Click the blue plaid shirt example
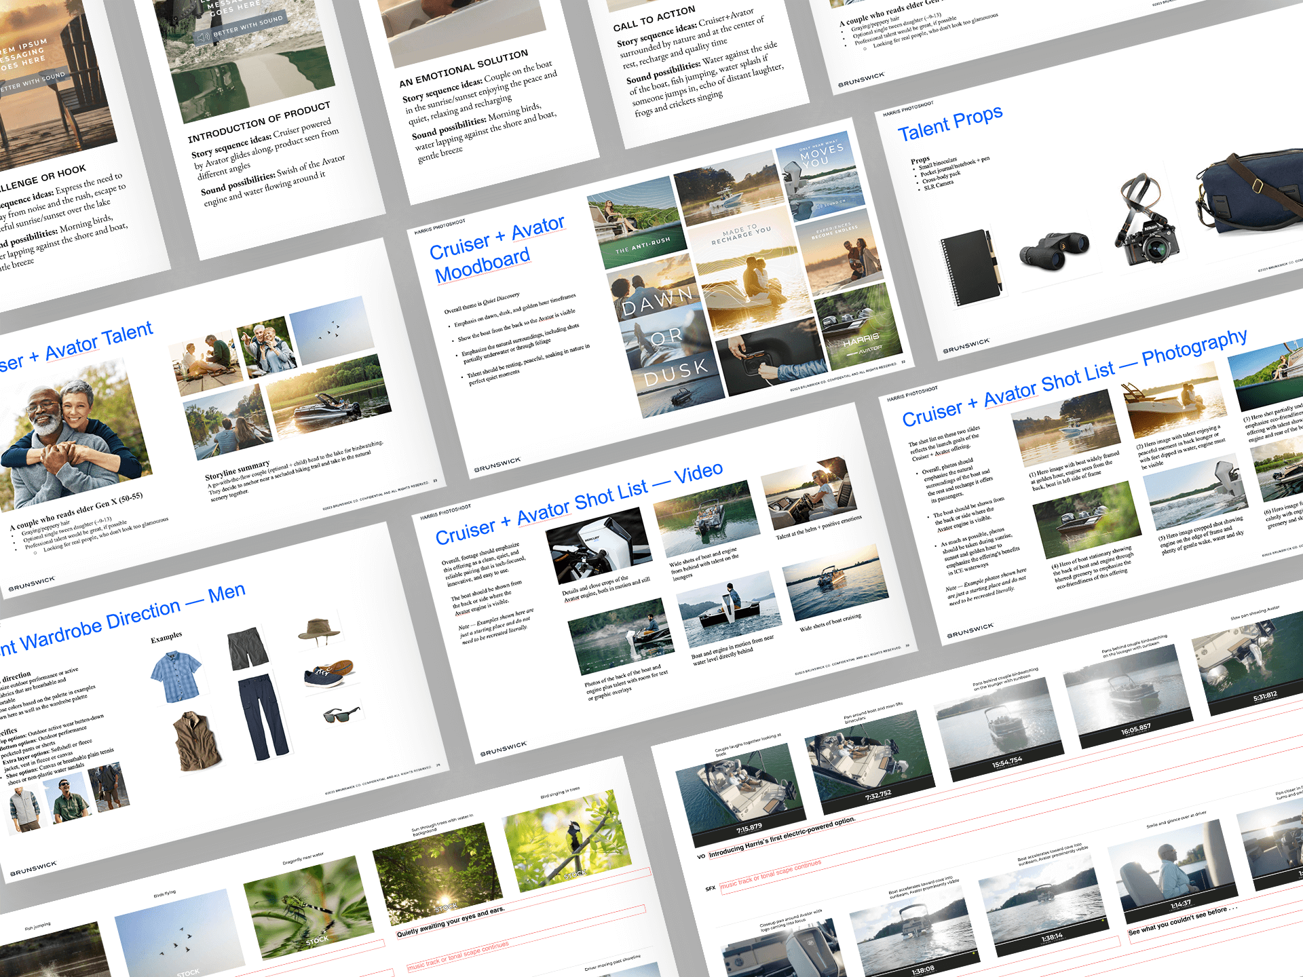This screenshot has height=977, width=1303. [x=176, y=676]
